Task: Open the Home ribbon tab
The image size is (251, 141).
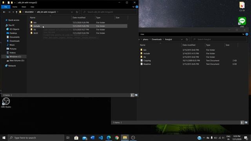Action: coord(15,7)
